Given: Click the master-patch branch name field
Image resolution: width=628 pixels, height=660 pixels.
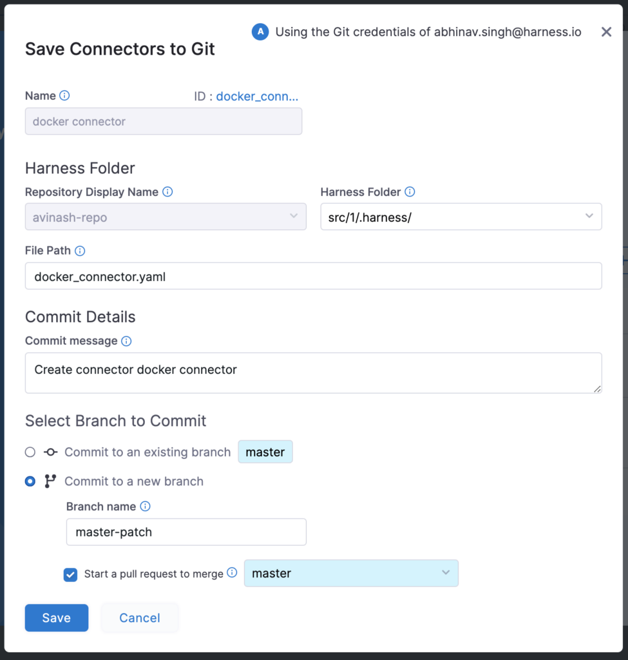Looking at the screenshot, I should point(186,532).
